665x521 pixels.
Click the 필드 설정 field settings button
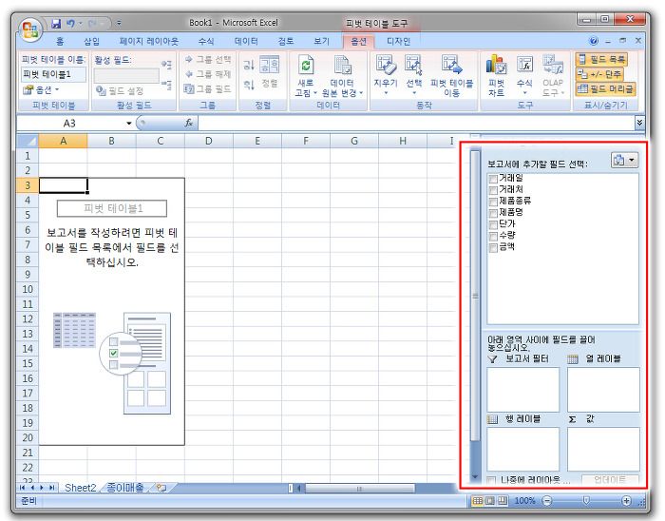(120, 90)
